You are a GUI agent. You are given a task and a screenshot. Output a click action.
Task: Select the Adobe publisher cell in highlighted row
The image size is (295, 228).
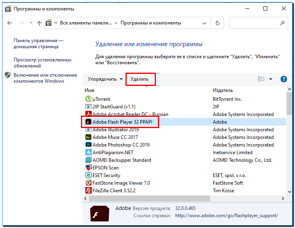click(220, 122)
